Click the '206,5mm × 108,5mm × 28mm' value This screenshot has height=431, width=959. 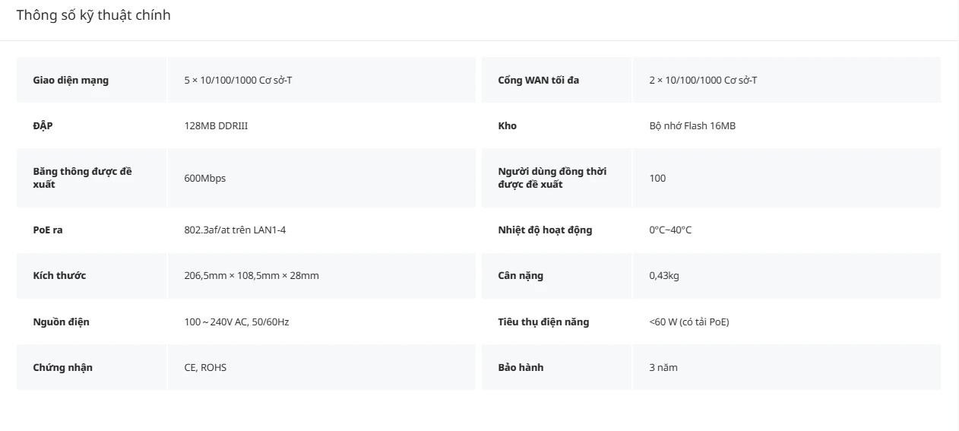pyautogui.click(x=252, y=275)
